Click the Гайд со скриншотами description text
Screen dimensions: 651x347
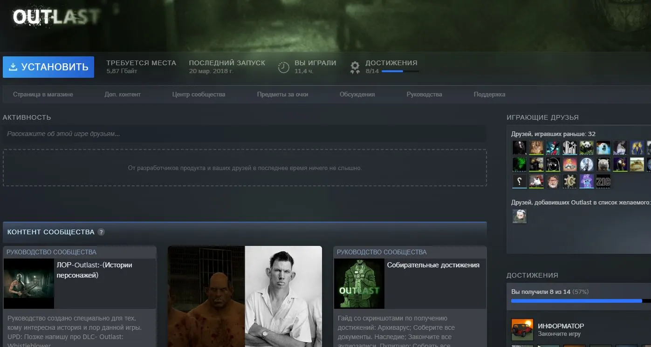coord(396,332)
